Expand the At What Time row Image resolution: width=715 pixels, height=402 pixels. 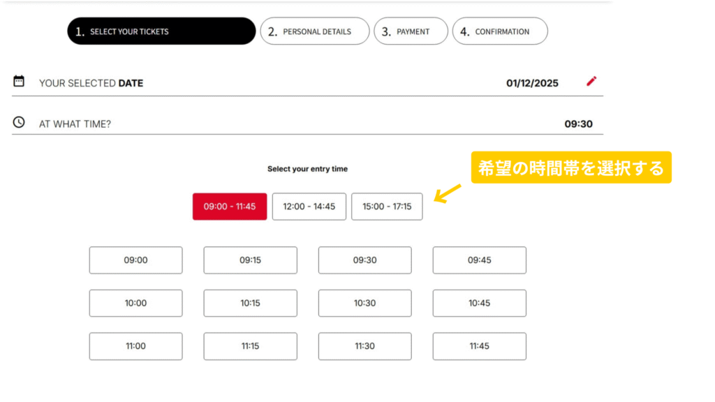[307, 124]
